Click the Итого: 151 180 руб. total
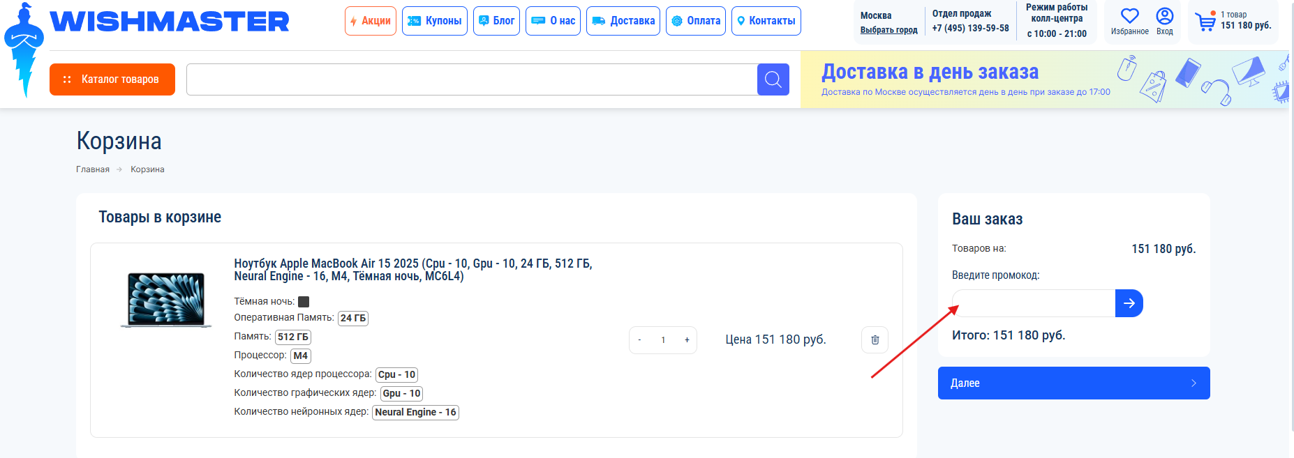The height and width of the screenshot is (458, 1294). (x=1009, y=335)
